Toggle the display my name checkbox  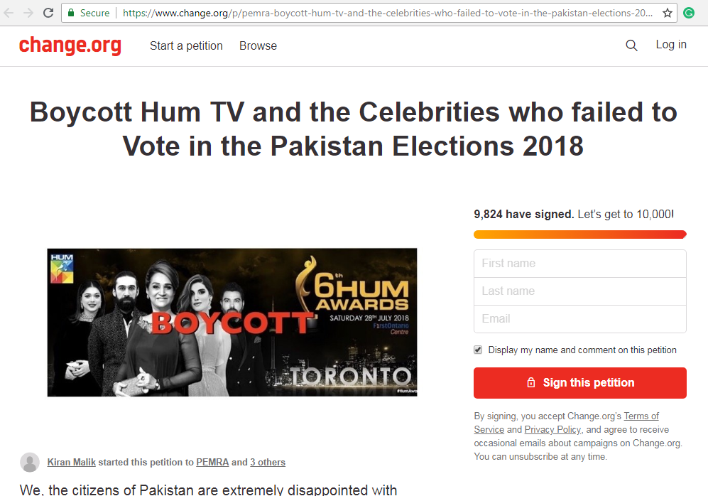[478, 350]
